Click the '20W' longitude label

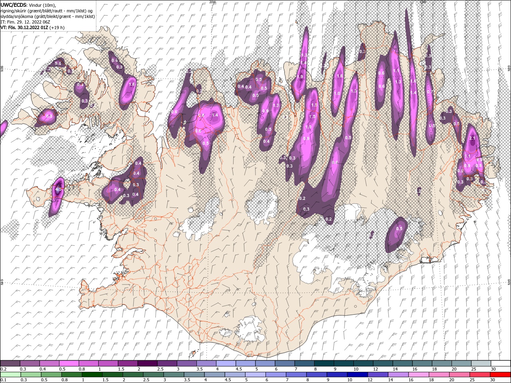[212, 2]
